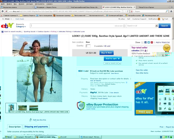Screen dimensions: 174x139
Task: Open Входящие - Microsoft taskbar button
Action: click(24, 137)
